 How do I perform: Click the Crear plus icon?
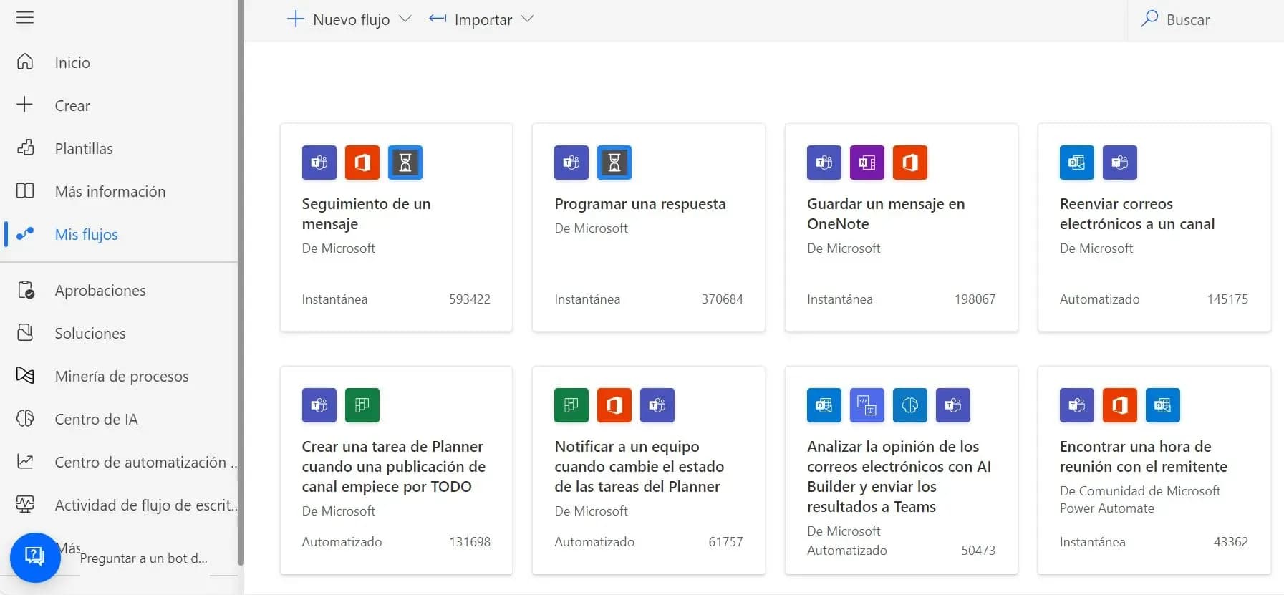(x=25, y=105)
